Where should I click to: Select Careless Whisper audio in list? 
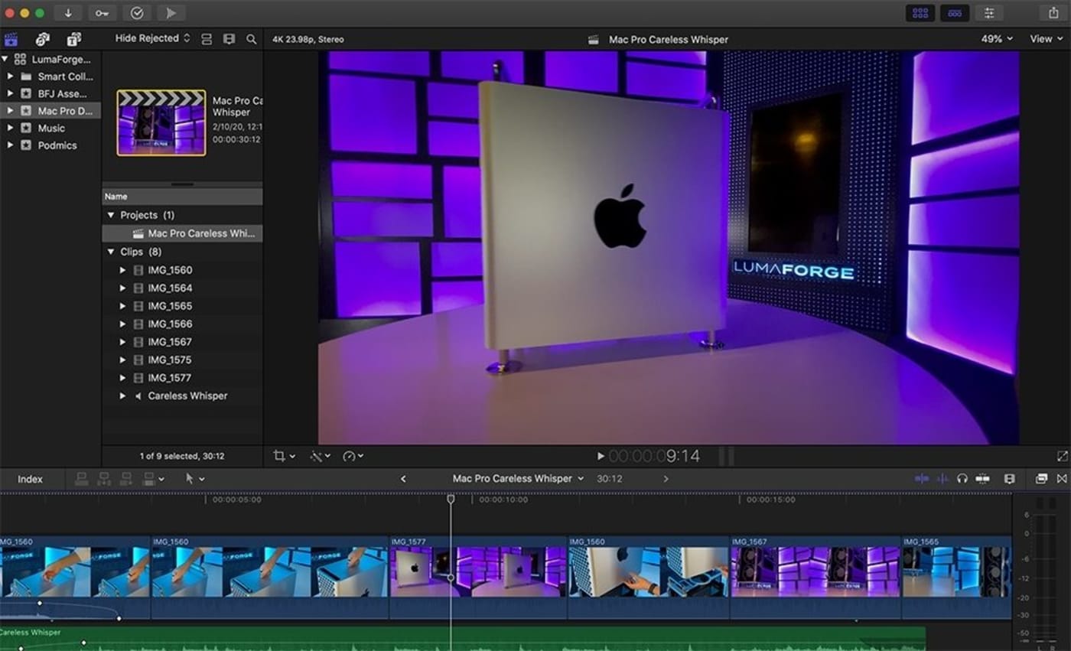click(x=182, y=395)
